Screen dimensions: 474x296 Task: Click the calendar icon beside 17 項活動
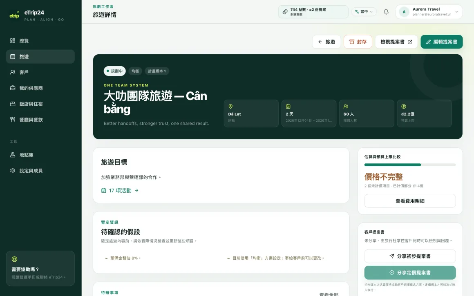point(104,190)
